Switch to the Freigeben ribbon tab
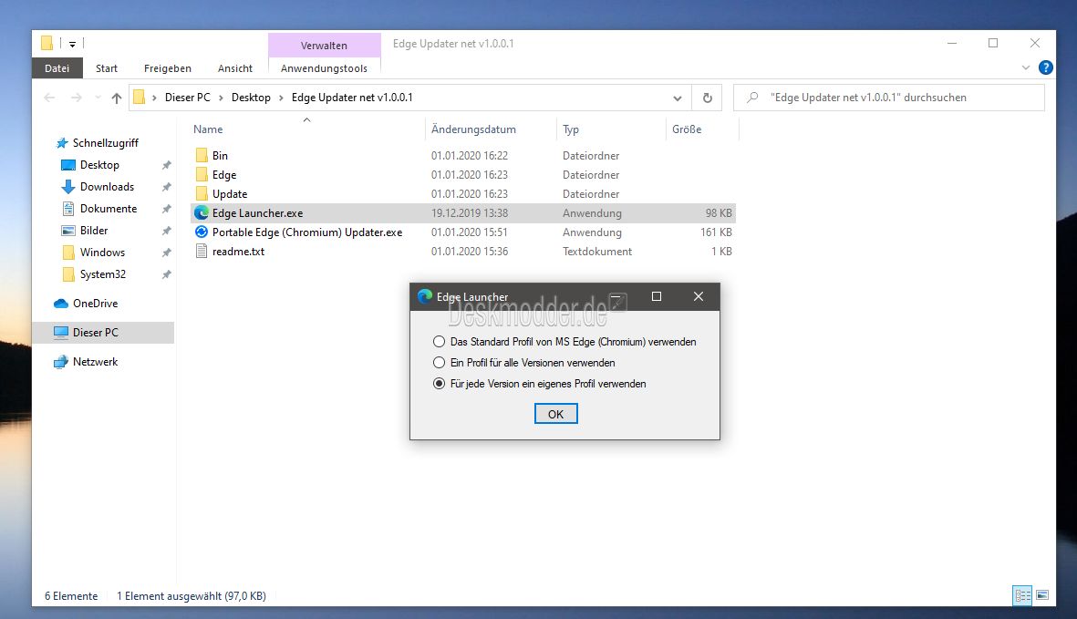Viewport: 1077px width, 619px height. pyautogui.click(x=168, y=68)
